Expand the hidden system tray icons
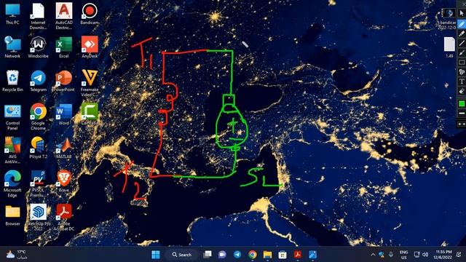The image size is (466, 262). click(373, 255)
